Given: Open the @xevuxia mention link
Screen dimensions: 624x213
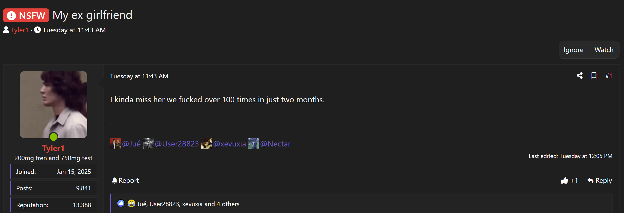Looking at the screenshot, I should point(230,144).
